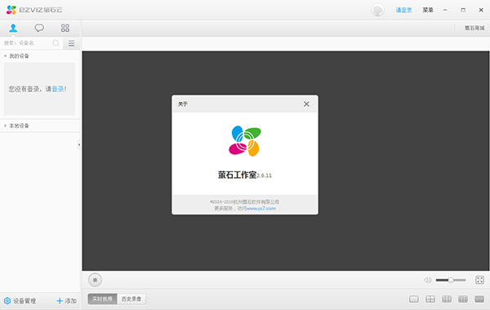The height and width of the screenshot is (310, 490).
Task: Open the messages speech bubble tab
Action: (x=39, y=28)
